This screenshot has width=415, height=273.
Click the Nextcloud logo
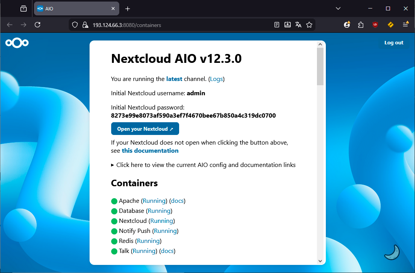[17, 42]
